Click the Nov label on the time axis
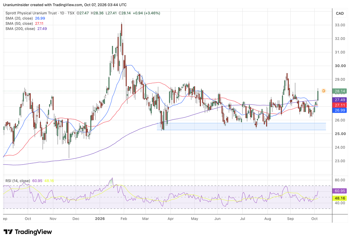This screenshot has height=241, width=351. point(53,218)
